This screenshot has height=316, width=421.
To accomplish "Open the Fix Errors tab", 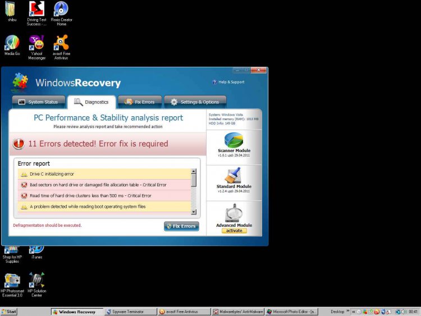I will tap(140, 102).
